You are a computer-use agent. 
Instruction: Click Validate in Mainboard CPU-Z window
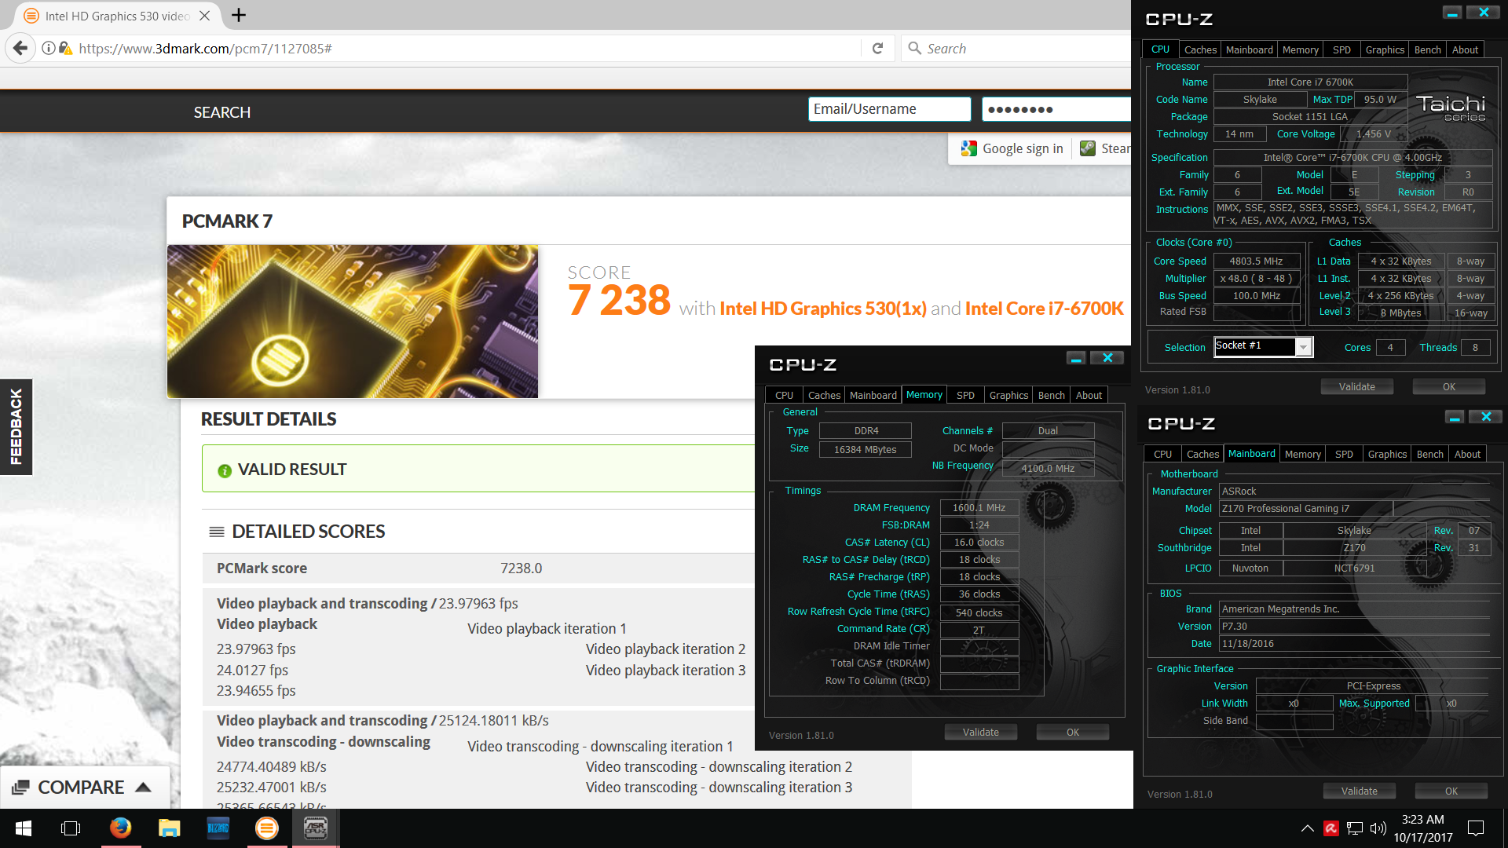pos(1360,791)
